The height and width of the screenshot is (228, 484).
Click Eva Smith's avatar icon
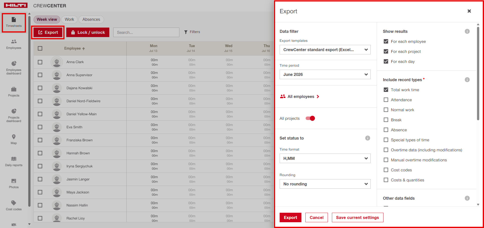[57, 127]
